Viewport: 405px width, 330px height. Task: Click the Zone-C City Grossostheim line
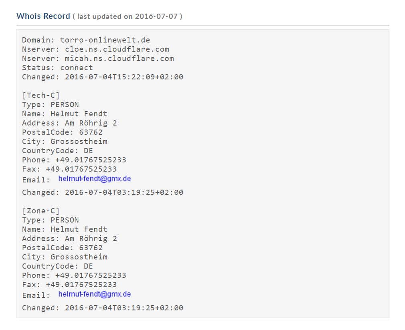pyautogui.click(x=65, y=257)
